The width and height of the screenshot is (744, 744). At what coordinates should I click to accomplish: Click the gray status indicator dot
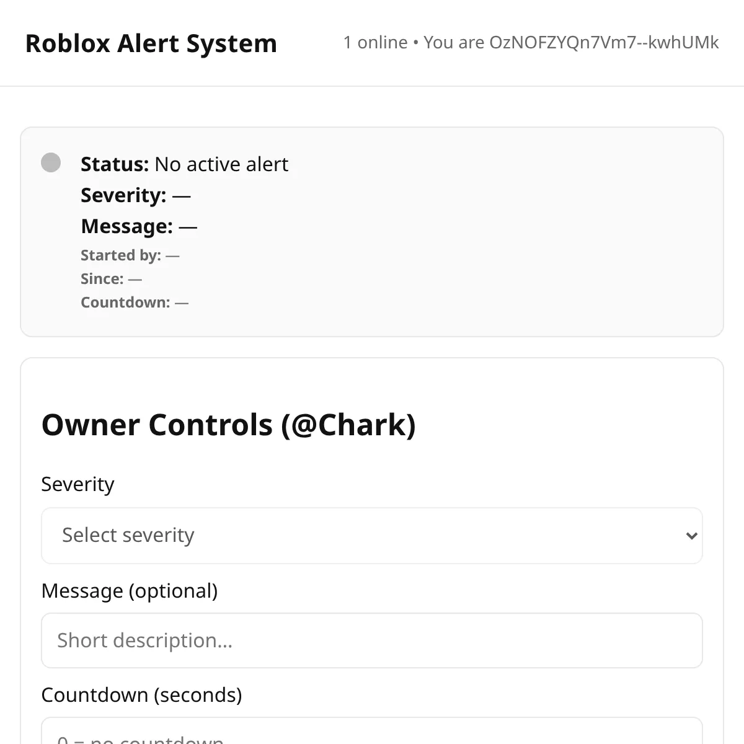point(51,162)
